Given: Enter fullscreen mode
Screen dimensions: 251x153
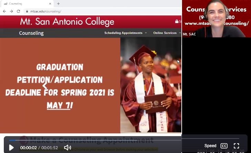Looking at the screenshot, I should coord(236,146).
